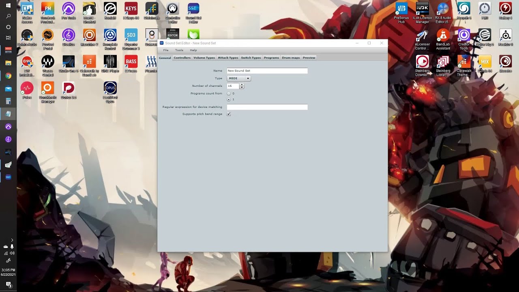
Task: Select the Reaktor 6 desktop icon
Action: (x=506, y=37)
